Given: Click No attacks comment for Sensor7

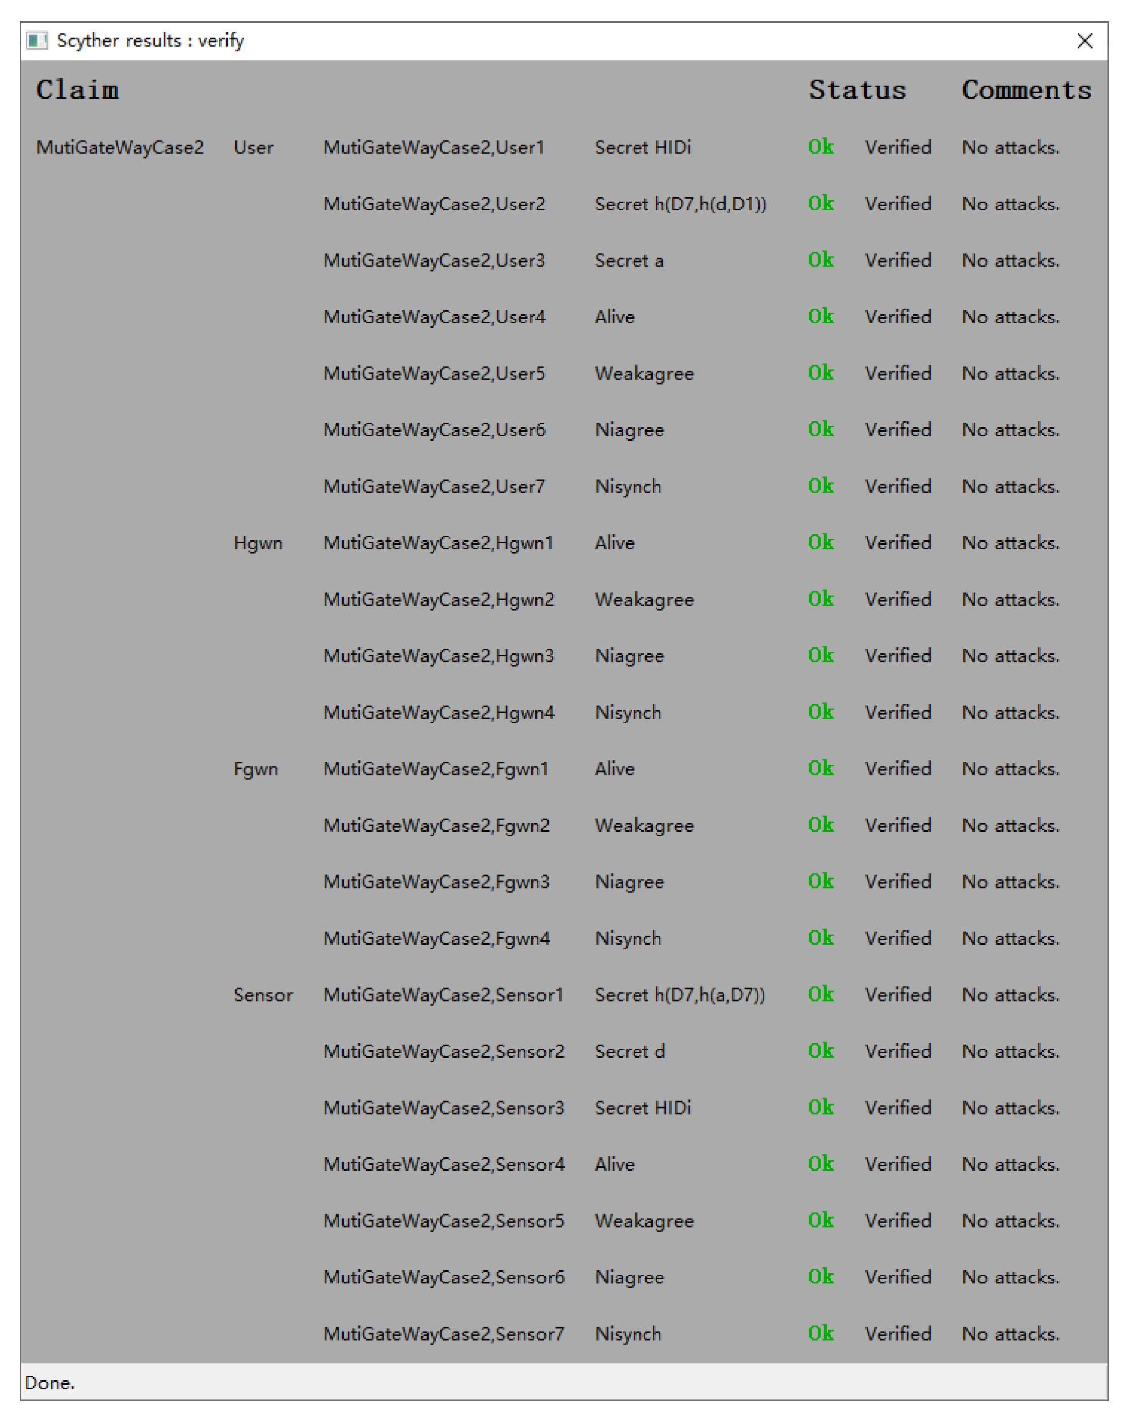Looking at the screenshot, I should click(x=1010, y=1333).
